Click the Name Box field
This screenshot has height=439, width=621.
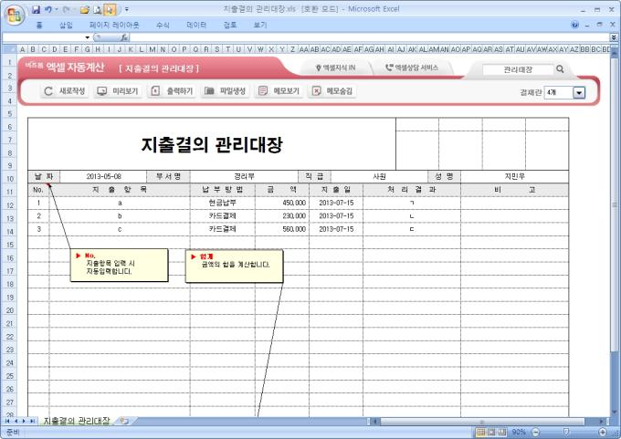click(x=43, y=37)
